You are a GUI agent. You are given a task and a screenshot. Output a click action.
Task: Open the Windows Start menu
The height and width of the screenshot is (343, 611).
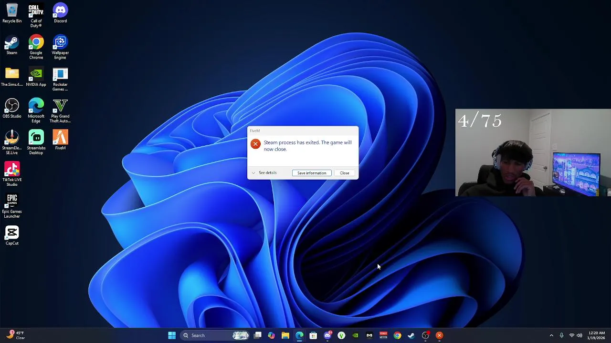(172, 335)
